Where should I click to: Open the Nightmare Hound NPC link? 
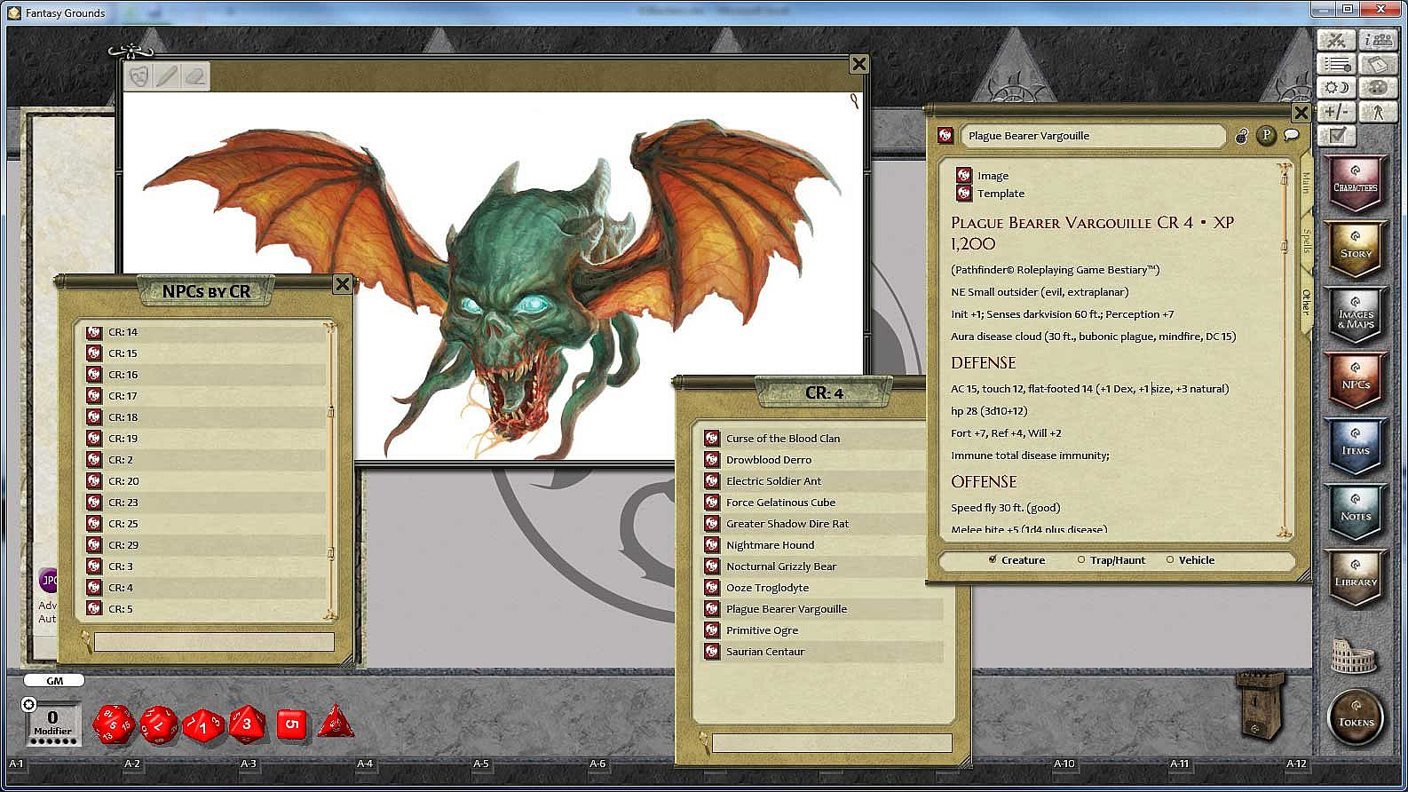[x=770, y=545]
